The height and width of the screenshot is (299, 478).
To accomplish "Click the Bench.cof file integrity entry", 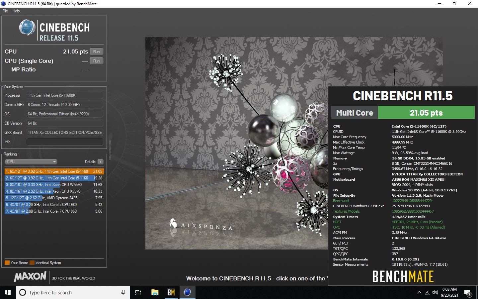I will click(x=341, y=201).
